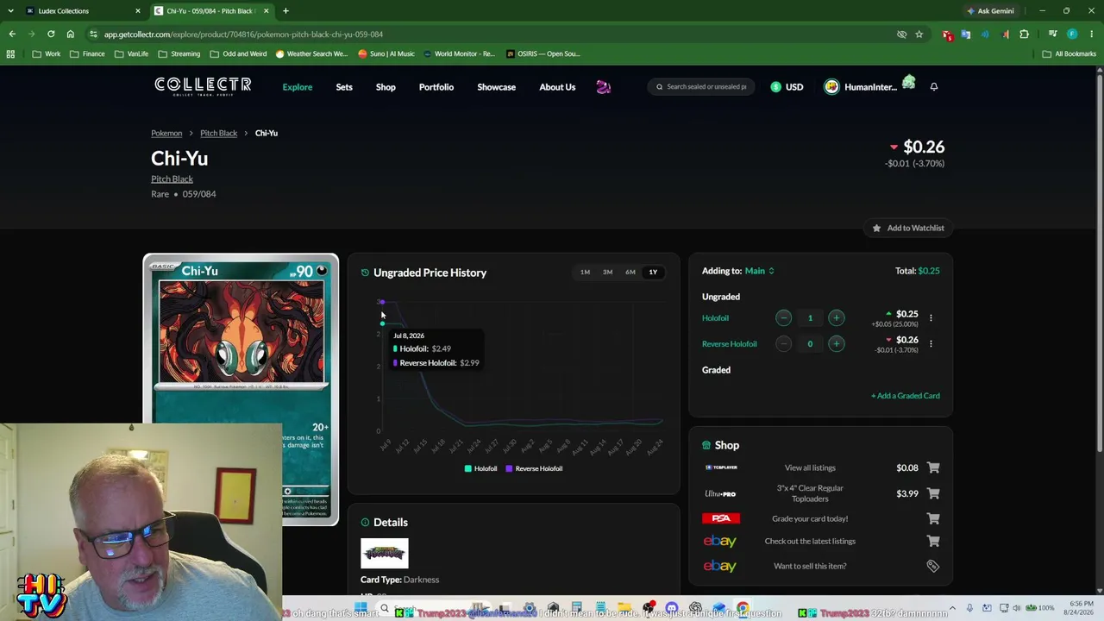
Task: Click Grade your card today!
Action: [x=810, y=518]
